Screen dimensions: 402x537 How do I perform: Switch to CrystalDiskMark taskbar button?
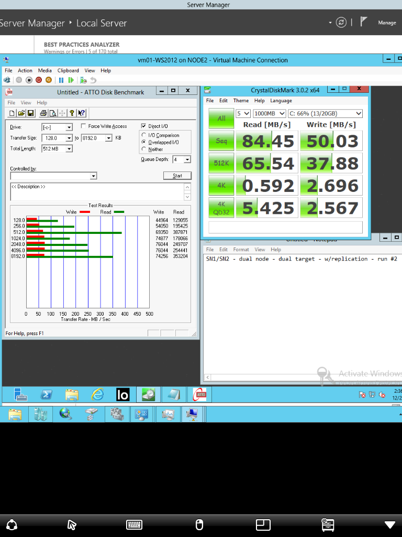[148, 394]
